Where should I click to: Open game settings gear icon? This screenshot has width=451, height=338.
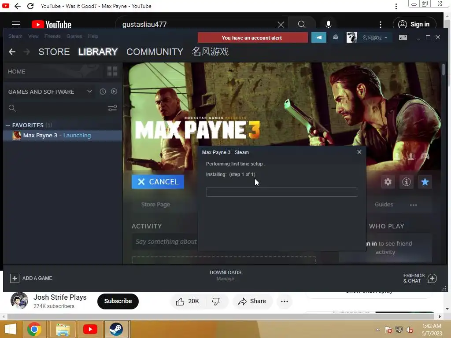coord(388,182)
